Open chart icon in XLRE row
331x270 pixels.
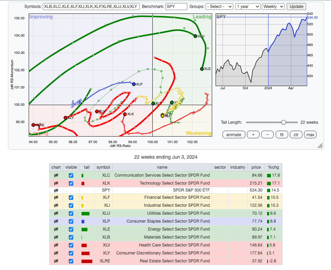coord(56,261)
